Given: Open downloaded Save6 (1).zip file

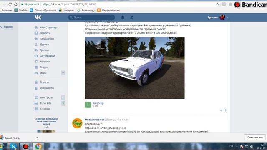Looking at the screenshot, I should 12,138.
